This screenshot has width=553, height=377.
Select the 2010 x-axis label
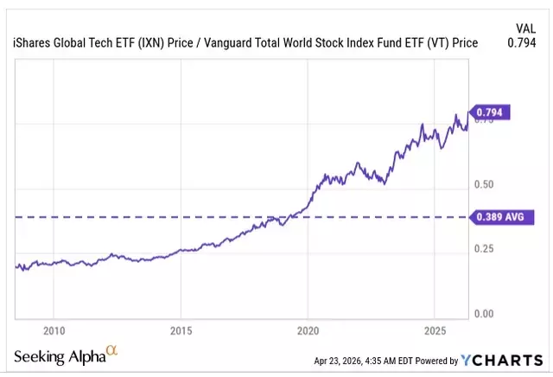54,330
